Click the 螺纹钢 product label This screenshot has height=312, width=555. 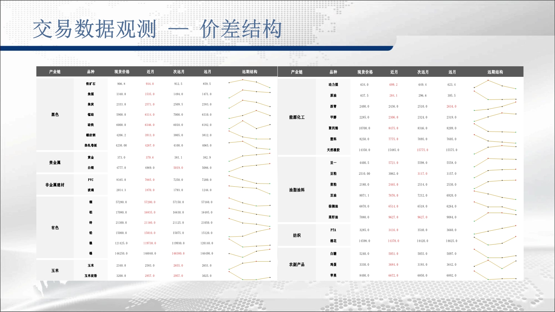pos(91,135)
